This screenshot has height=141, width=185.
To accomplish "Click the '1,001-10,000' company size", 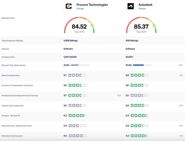I will point(70,57).
